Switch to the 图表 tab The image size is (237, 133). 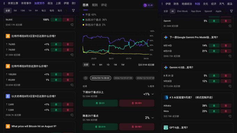85,5
